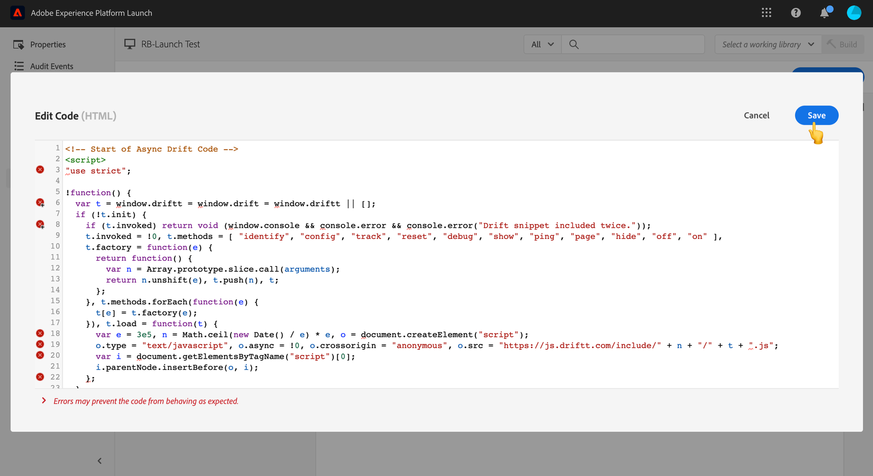The width and height of the screenshot is (873, 476).
Task: Click the error marker on line 6
Action: coord(40,203)
